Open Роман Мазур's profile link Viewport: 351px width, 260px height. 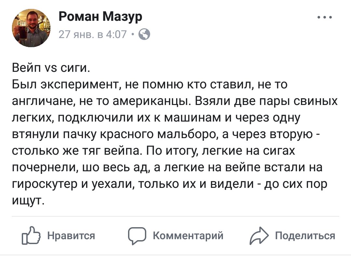(100, 16)
